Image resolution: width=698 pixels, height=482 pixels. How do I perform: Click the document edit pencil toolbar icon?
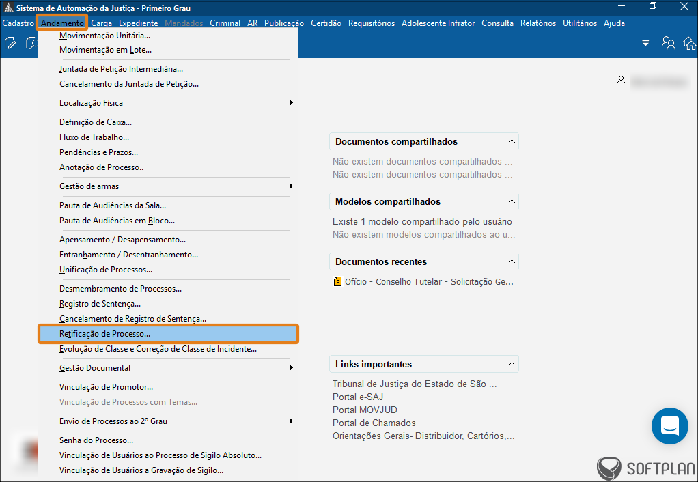pos(10,43)
